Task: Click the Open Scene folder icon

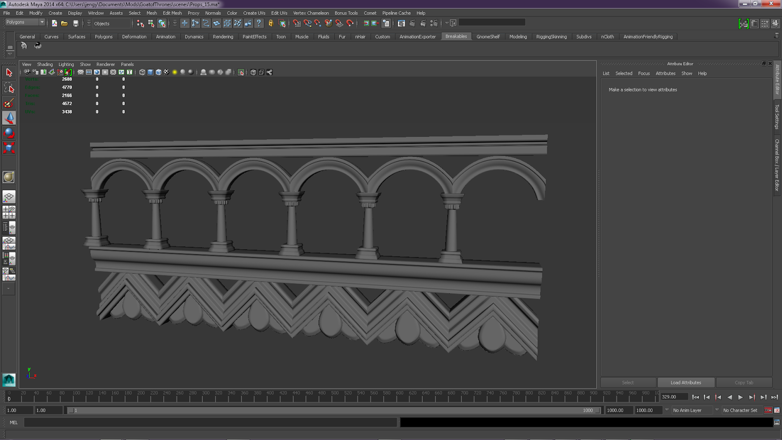Action: point(65,23)
